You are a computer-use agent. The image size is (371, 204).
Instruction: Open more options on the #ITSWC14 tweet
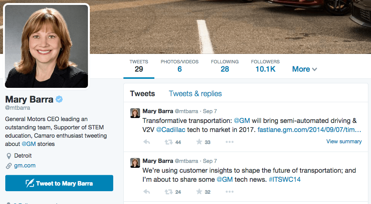[x=229, y=192]
